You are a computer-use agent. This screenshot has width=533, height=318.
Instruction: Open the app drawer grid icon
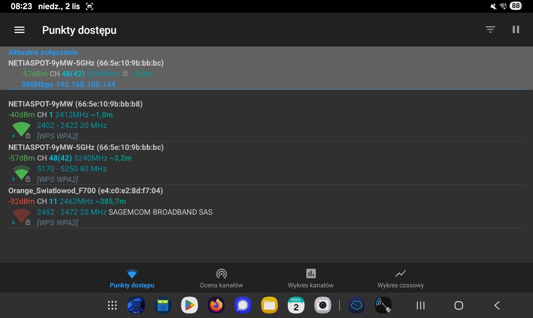(112, 305)
